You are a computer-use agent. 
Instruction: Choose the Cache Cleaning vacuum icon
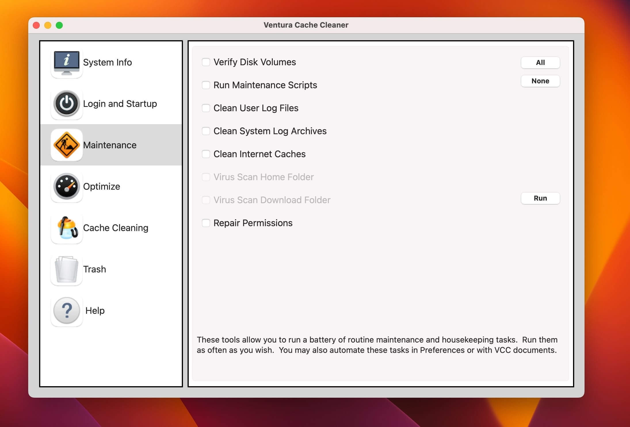[x=66, y=228]
